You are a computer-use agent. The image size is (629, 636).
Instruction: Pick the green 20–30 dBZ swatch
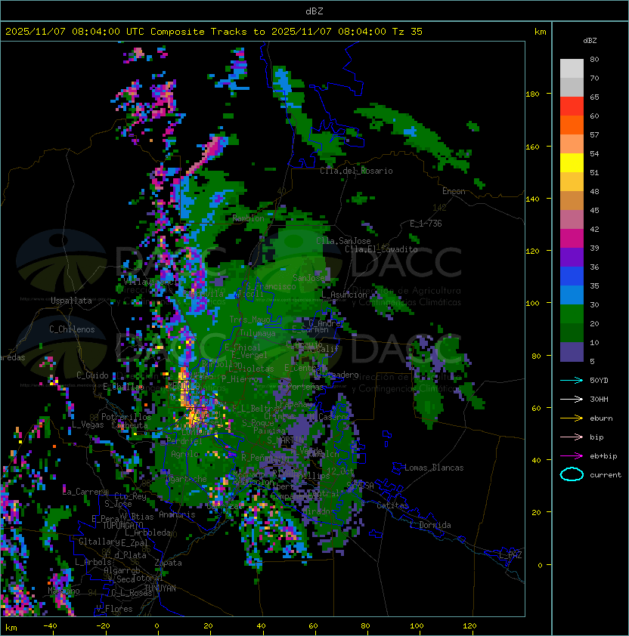572,314
